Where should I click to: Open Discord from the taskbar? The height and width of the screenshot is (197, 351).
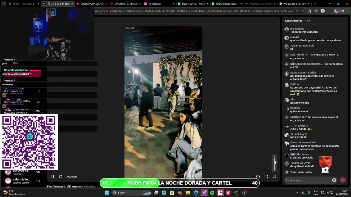[x=204, y=193]
